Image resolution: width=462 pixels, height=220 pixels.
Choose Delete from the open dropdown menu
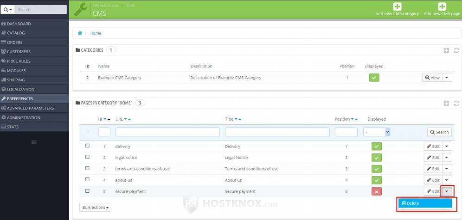(425, 203)
